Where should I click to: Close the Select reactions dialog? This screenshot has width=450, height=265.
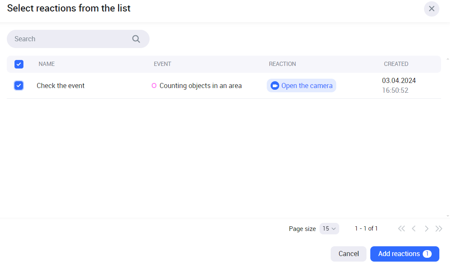(431, 9)
